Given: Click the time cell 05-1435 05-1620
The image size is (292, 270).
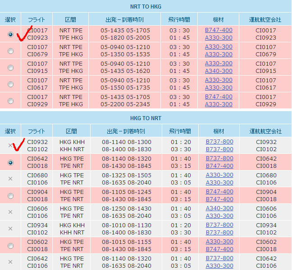Looking at the screenshot, I should click(125, 71).
